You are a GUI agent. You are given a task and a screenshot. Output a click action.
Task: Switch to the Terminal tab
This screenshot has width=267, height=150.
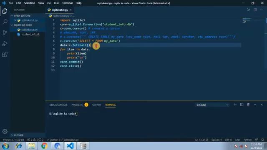(110, 105)
